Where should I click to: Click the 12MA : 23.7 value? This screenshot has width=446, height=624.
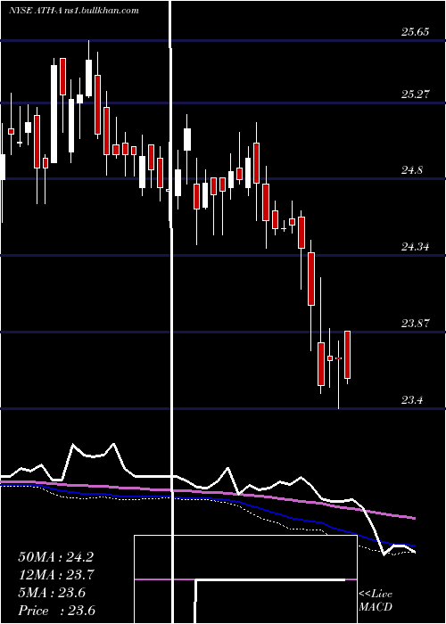(x=55, y=575)
